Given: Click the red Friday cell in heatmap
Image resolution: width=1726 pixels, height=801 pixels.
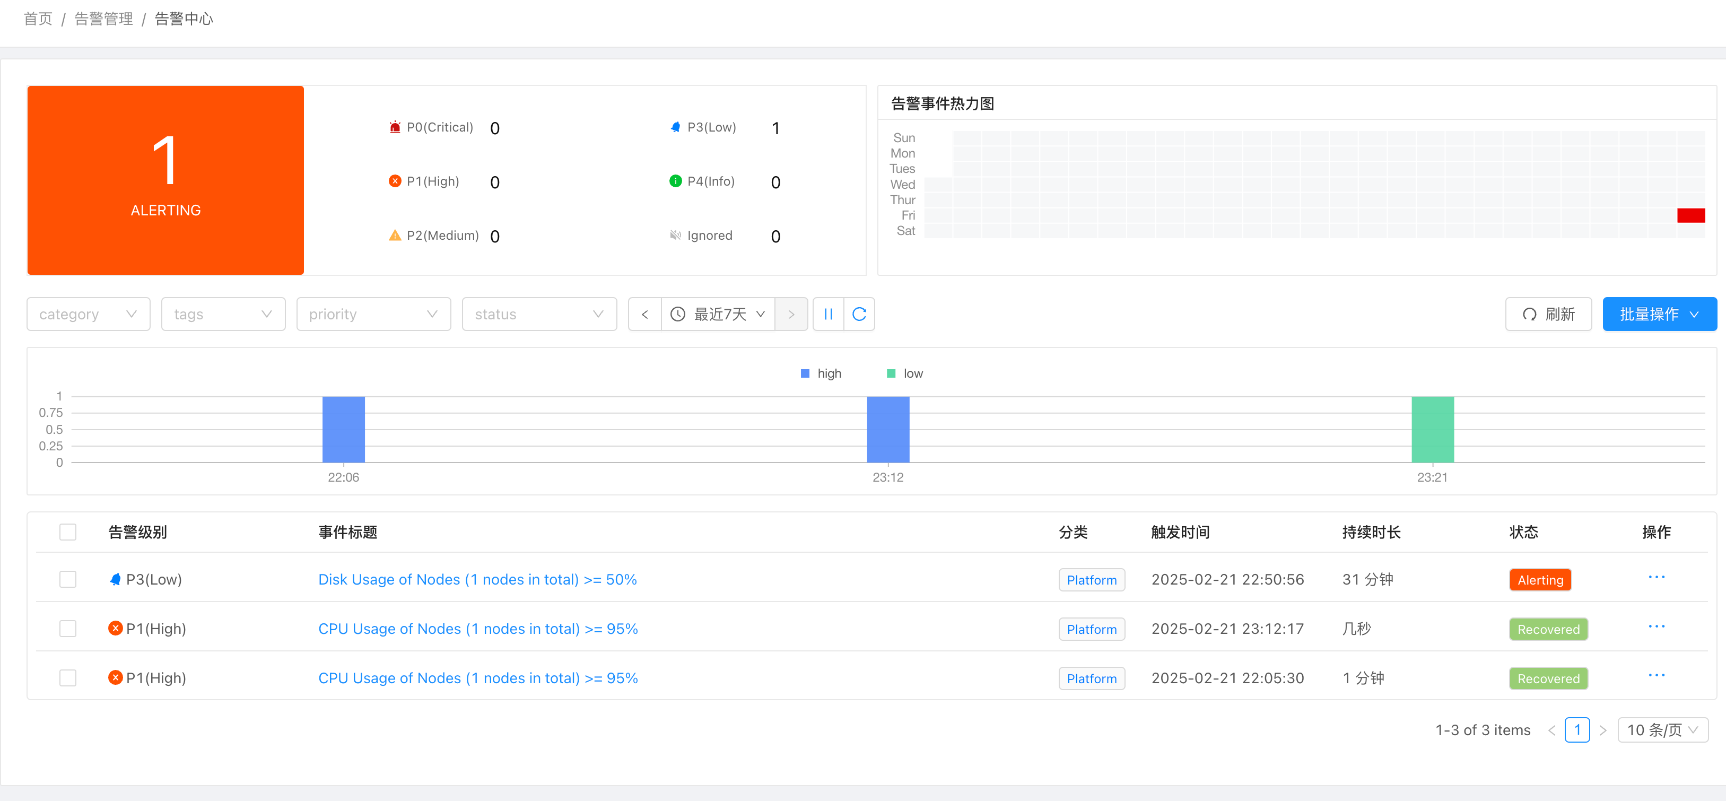Looking at the screenshot, I should [1690, 215].
